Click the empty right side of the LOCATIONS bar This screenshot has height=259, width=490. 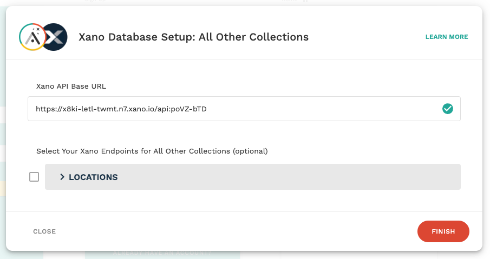pos(325,177)
